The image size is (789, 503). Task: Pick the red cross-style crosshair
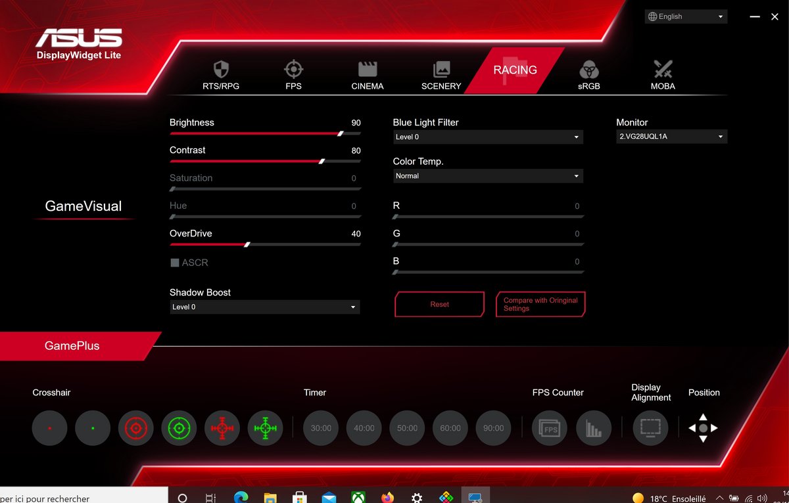pyautogui.click(x=222, y=428)
